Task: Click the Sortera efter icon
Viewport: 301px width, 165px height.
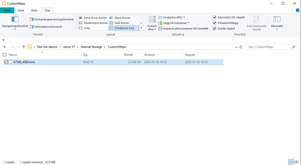Action: tap(152, 20)
